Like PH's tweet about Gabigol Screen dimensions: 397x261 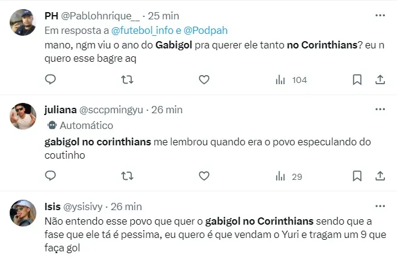tap(204, 79)
